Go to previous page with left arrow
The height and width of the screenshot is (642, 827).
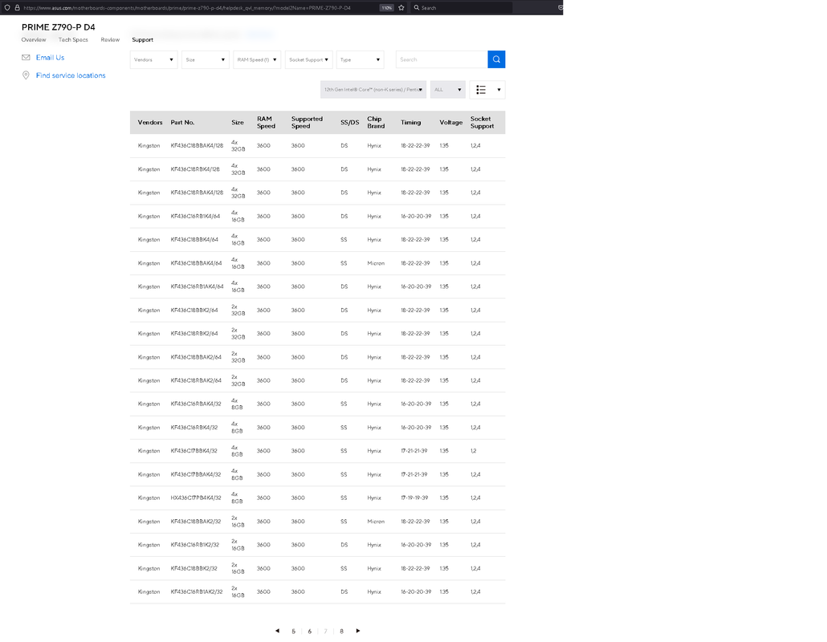tap(278, 631)
